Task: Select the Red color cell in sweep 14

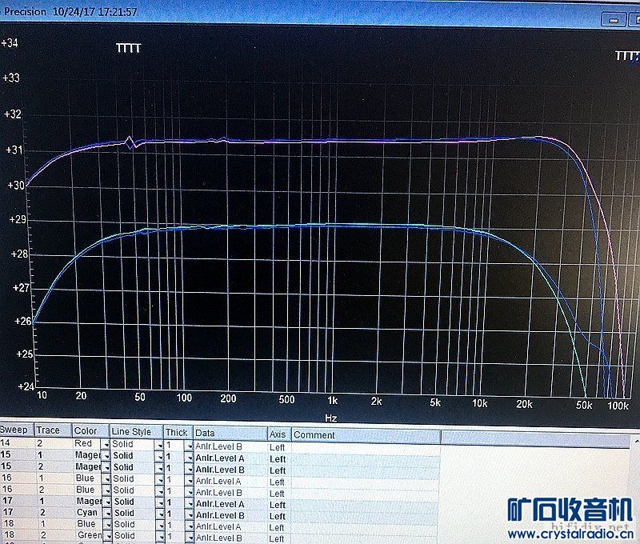Action: (87, 444)
